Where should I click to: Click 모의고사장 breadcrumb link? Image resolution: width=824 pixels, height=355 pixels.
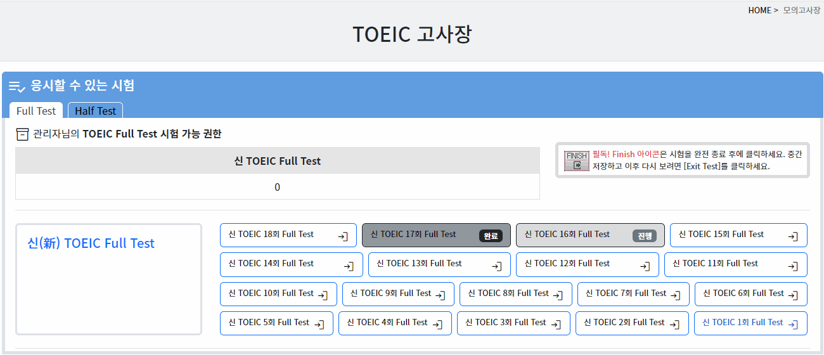click(x=801, y=10)
